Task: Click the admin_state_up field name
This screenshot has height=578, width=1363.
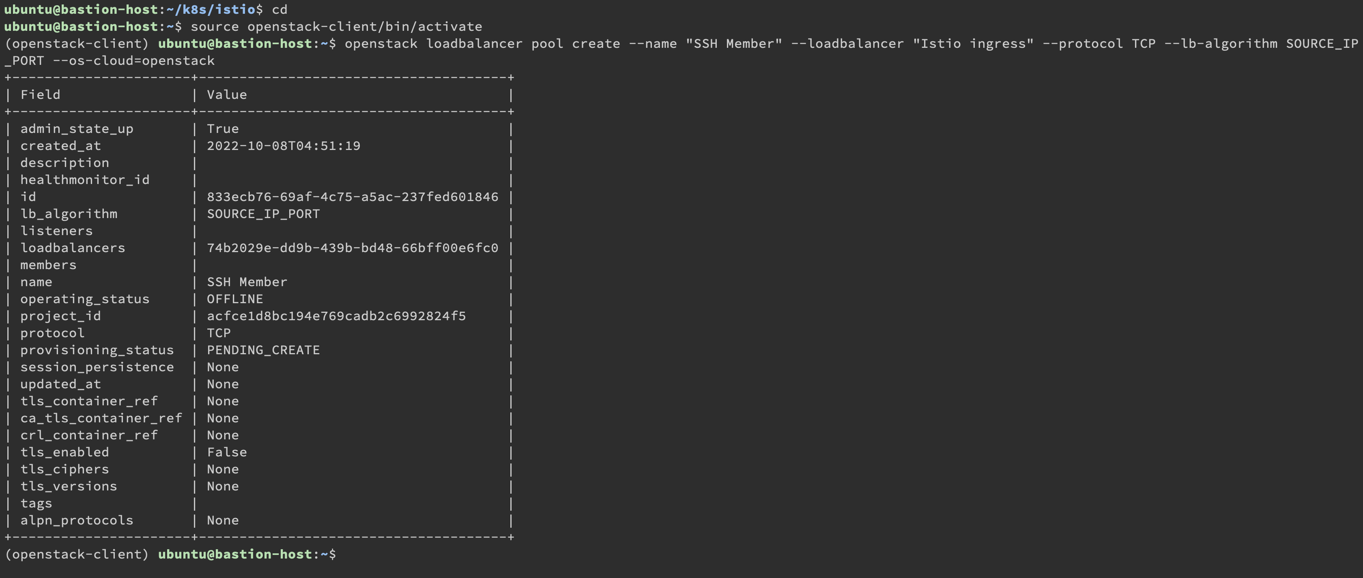Action: [77, 129]
